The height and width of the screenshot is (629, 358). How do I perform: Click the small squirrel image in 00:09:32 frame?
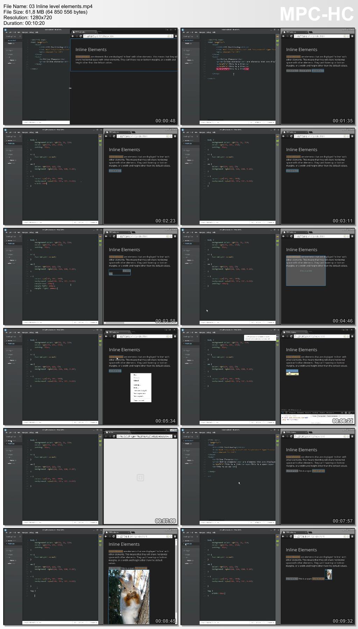[328, 574]
